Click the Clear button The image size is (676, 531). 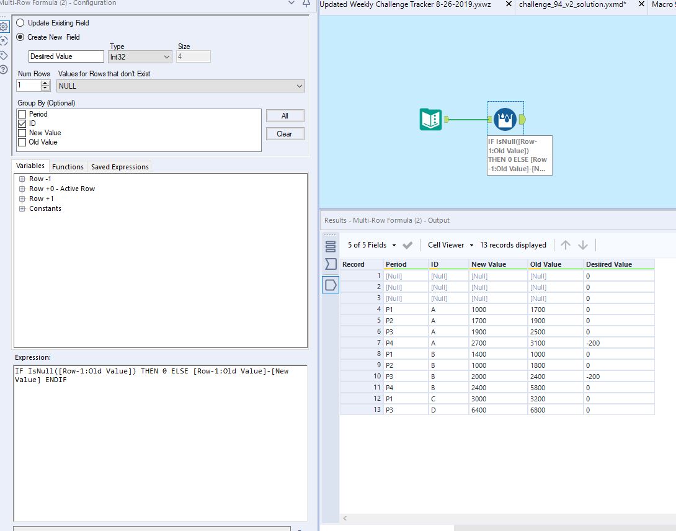pyautogui.click(x=285, y=133)
